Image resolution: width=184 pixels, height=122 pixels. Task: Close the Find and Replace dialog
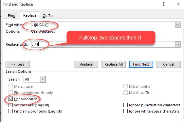178,4
